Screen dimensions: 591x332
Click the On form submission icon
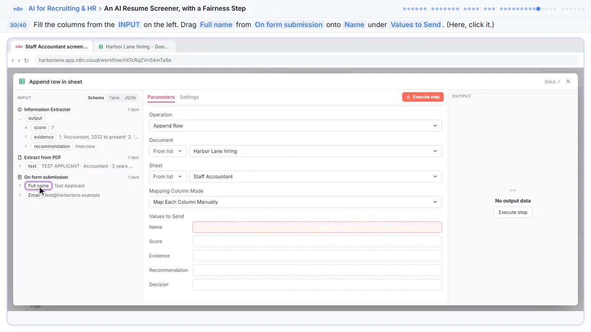coord(20,177)
